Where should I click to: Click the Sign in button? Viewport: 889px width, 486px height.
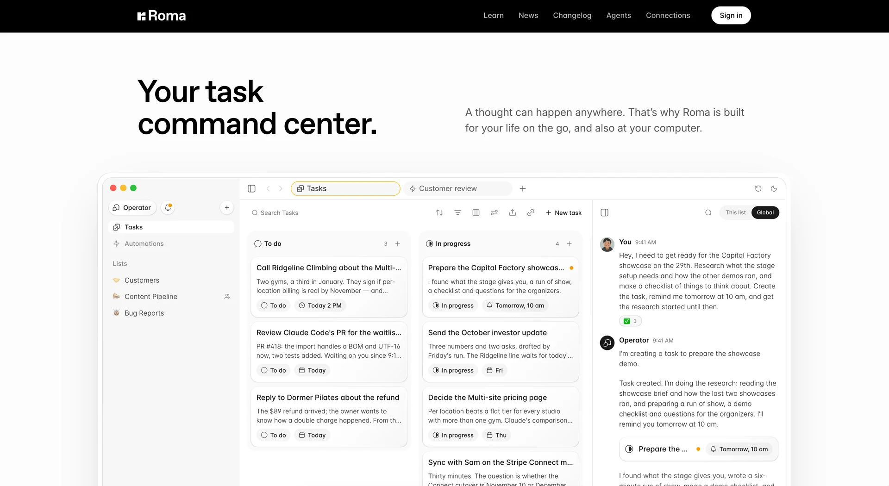(x=731, y=15)
